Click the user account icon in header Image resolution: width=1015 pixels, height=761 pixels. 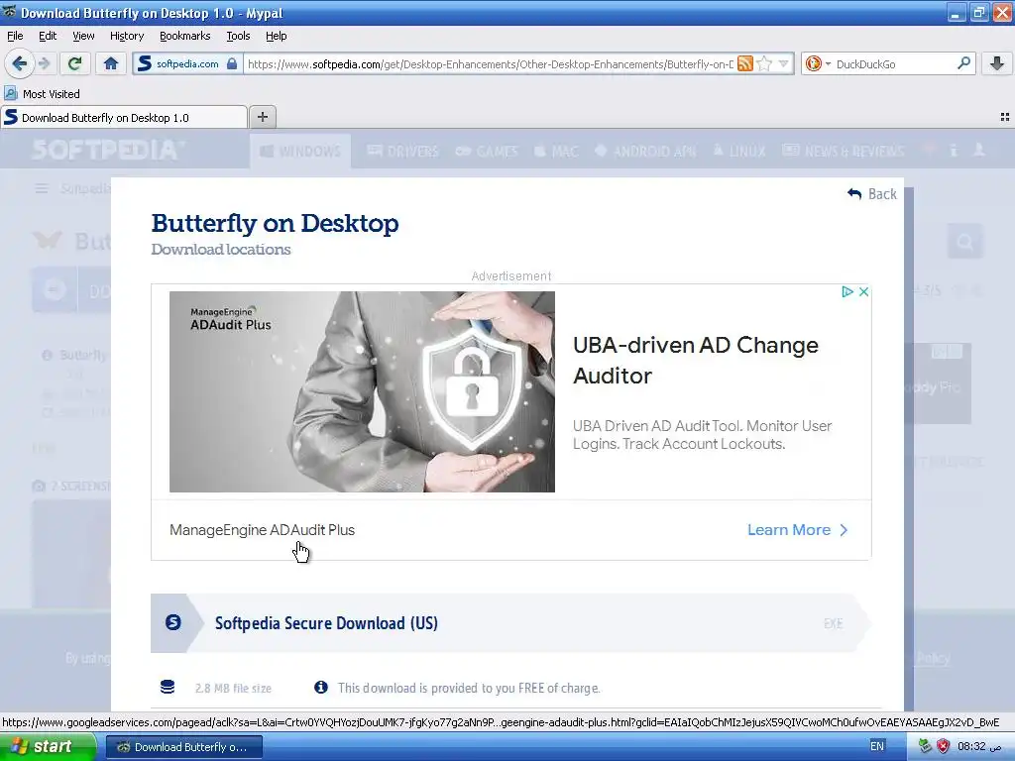pos(979,151)
